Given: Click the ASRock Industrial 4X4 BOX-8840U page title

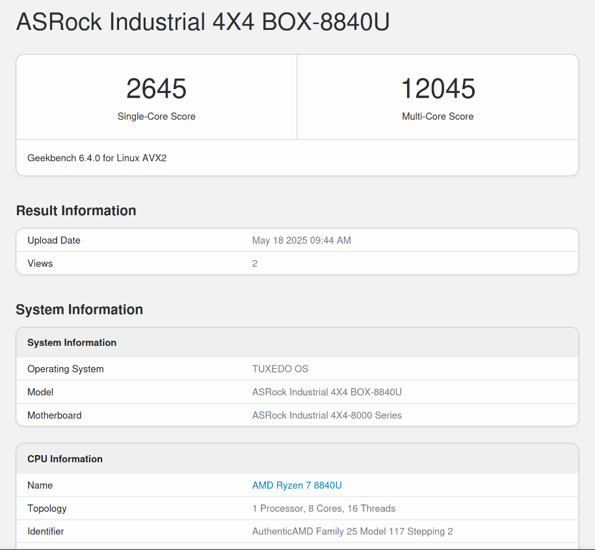Looking at the screenshot, I should pyautogui.click(x=203, y=21).
